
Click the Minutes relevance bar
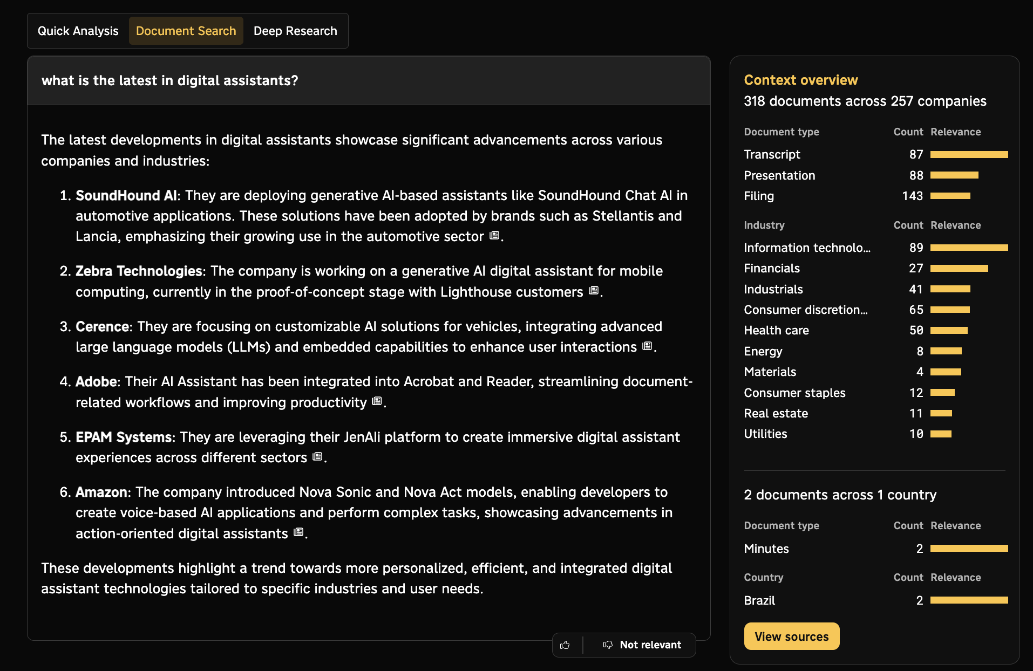pyautogui.click(x=969, y=549)
